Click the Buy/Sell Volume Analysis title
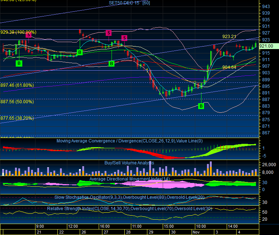This screenshot has height=235, width=279. (129, 163)
